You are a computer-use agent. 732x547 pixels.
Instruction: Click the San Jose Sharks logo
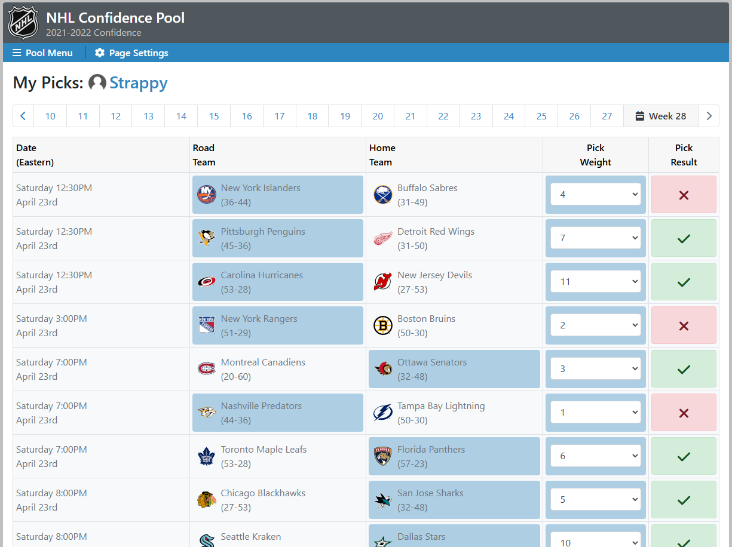pyautogui.click(x=383, y=500)
